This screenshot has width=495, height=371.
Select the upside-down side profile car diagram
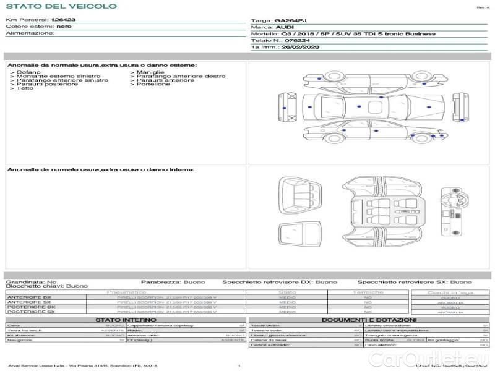point(376,82)
